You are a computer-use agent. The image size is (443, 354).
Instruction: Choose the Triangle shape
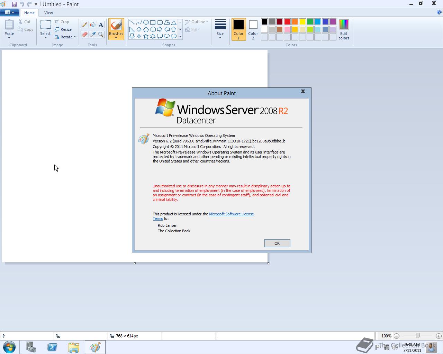point(174,22)
